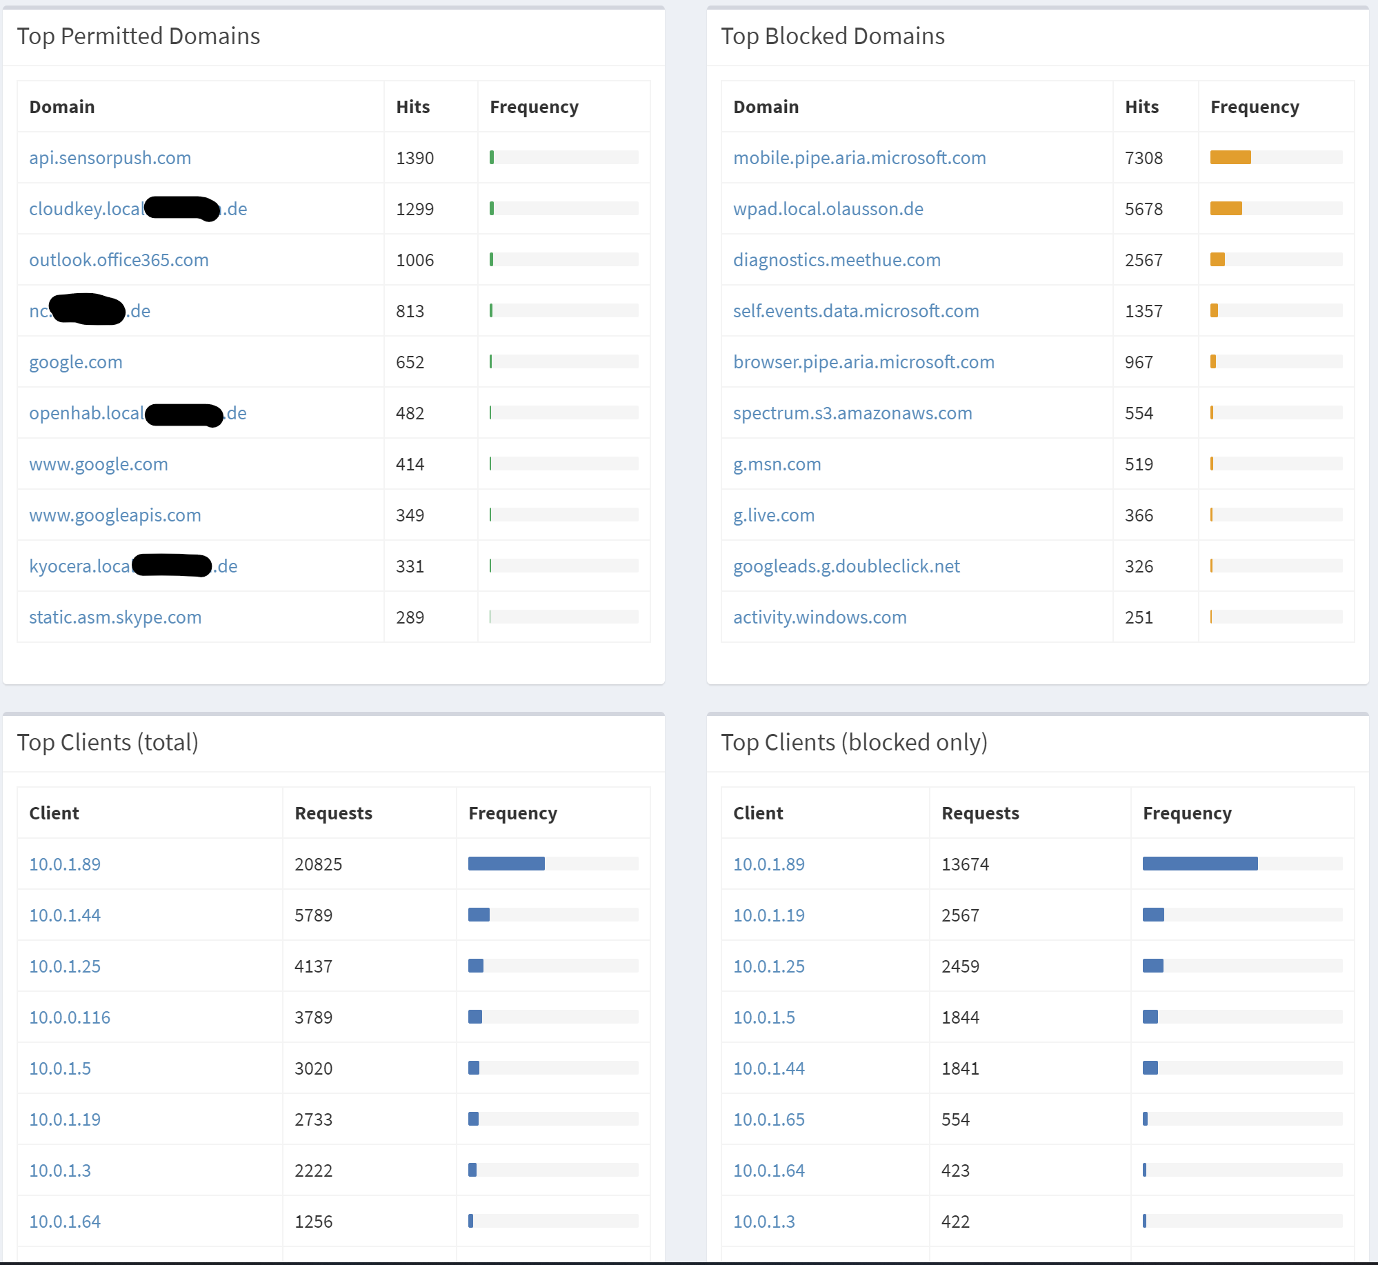Select www.googleapis.com domain entry
Viewport: 1378px width, 1265px height.
tap(115, 515)
